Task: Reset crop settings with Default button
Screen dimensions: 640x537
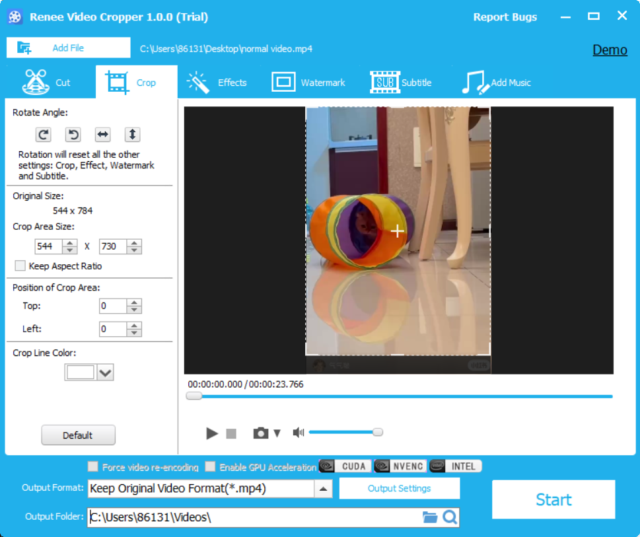Action: pos(78,435)
